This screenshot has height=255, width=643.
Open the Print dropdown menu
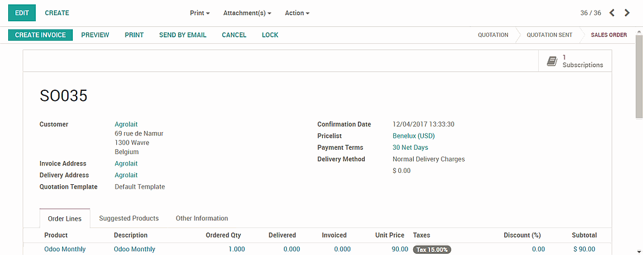[200, 13]
